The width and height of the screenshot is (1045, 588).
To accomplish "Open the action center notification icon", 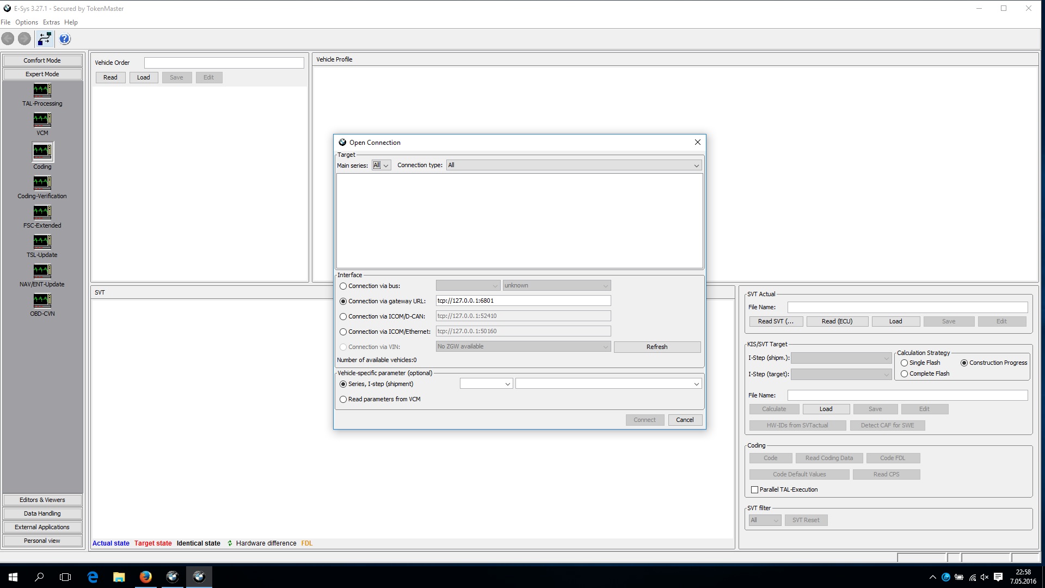I will coord(998,577).
